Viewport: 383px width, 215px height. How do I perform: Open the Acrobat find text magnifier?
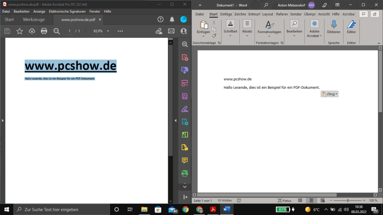57,31
